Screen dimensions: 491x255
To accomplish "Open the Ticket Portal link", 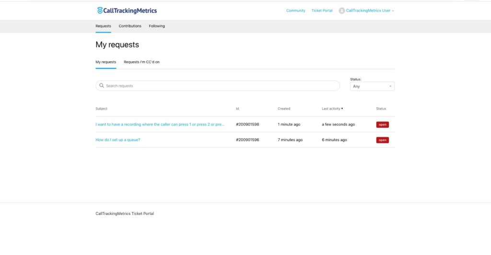I will point(322,11).
